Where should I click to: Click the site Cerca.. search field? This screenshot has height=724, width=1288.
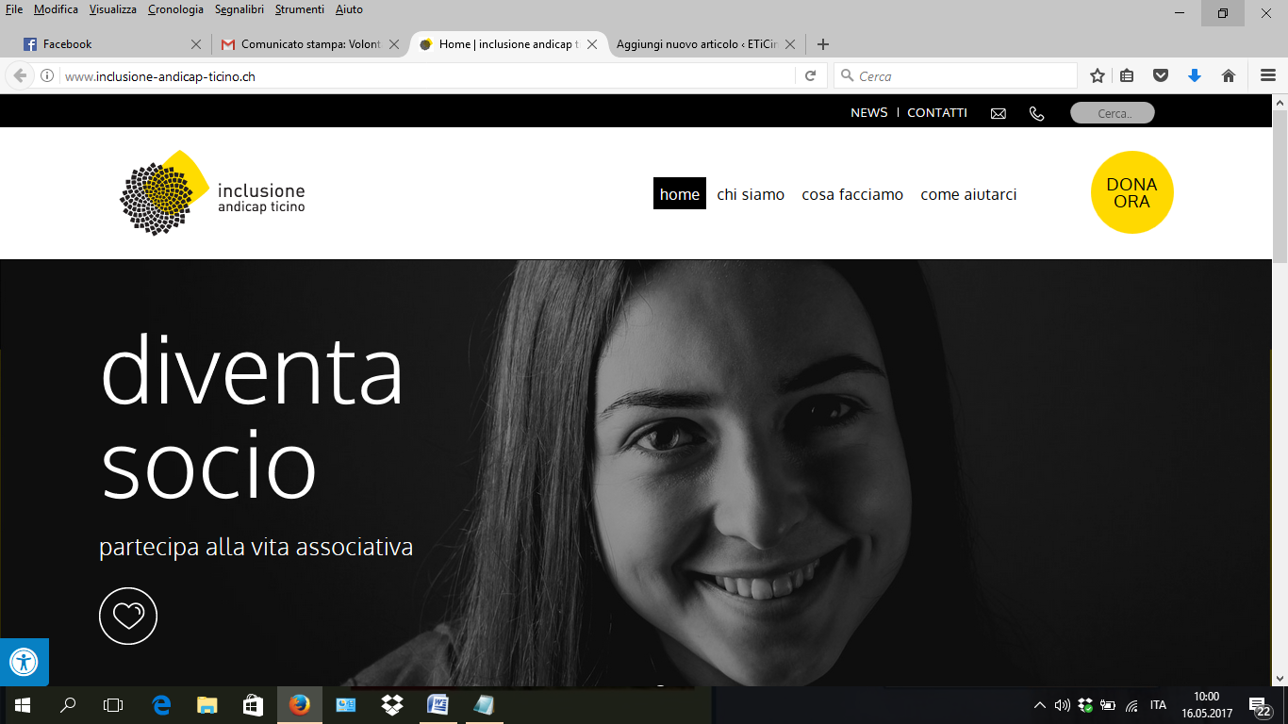[x=1113, y=113]
